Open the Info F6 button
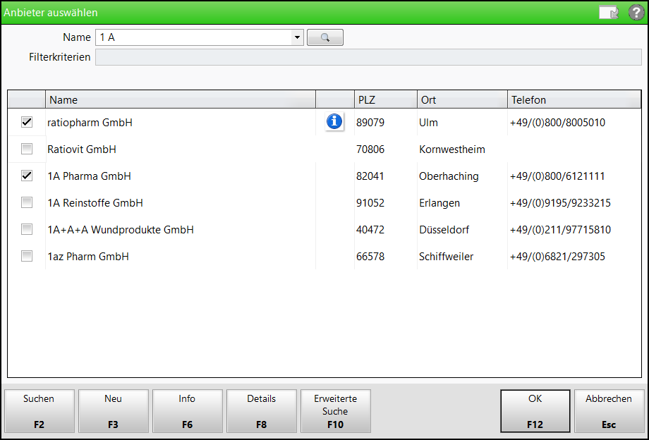This screenshot has height=440, width=649. click(x=188, y=411)
